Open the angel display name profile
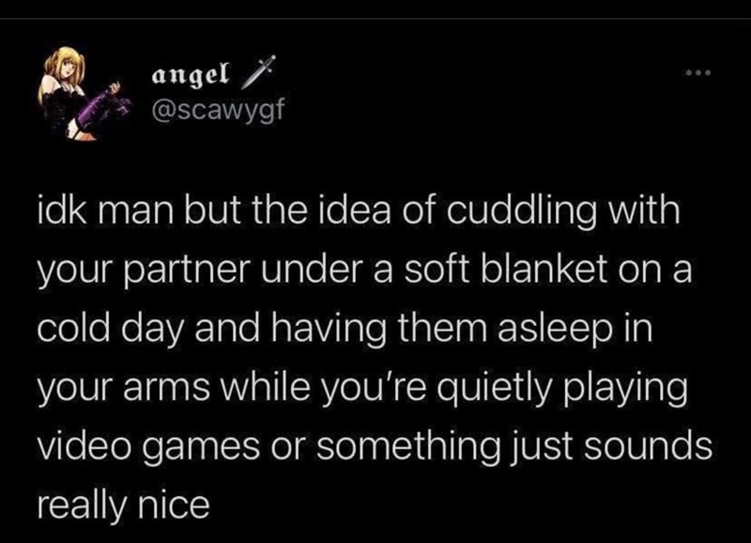Image resolution: width=751 pixels, height=543 pixels. pyautogui.click(x=192, y=75)
